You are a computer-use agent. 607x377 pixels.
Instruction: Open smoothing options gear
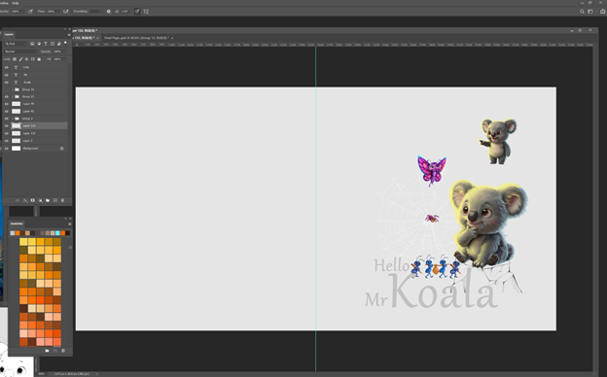(109, 12)
